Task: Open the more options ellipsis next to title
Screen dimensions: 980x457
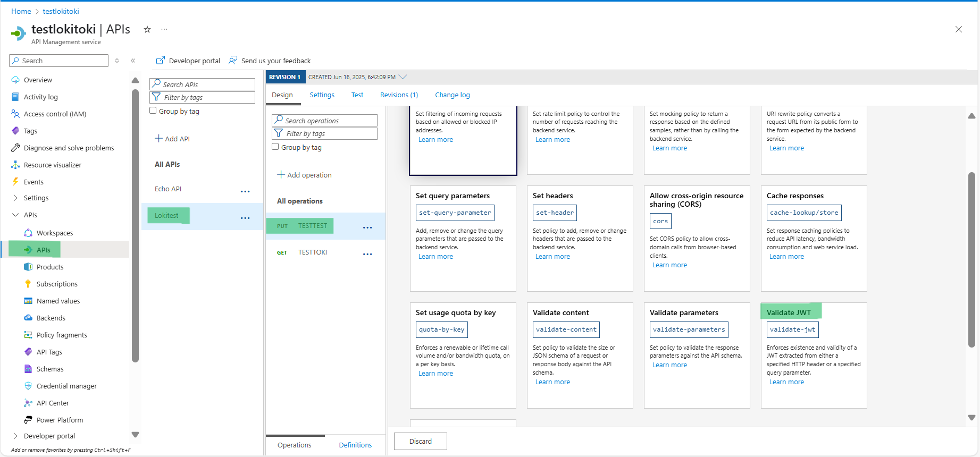Action: (164, 30)
